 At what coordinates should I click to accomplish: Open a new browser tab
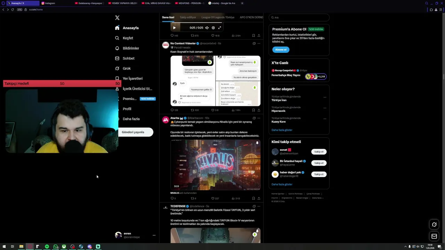(242, 3)
